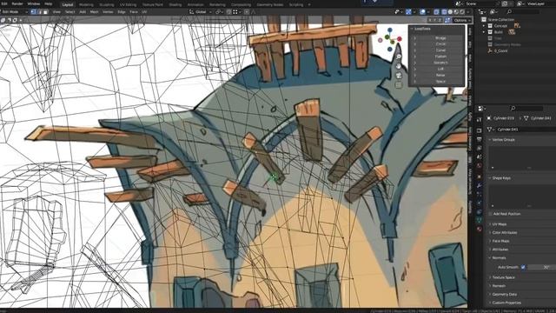Open Output properties tab icon
The width and height of the screenshot is (556, 313).
pyautogui.click(x=479, y=139)
